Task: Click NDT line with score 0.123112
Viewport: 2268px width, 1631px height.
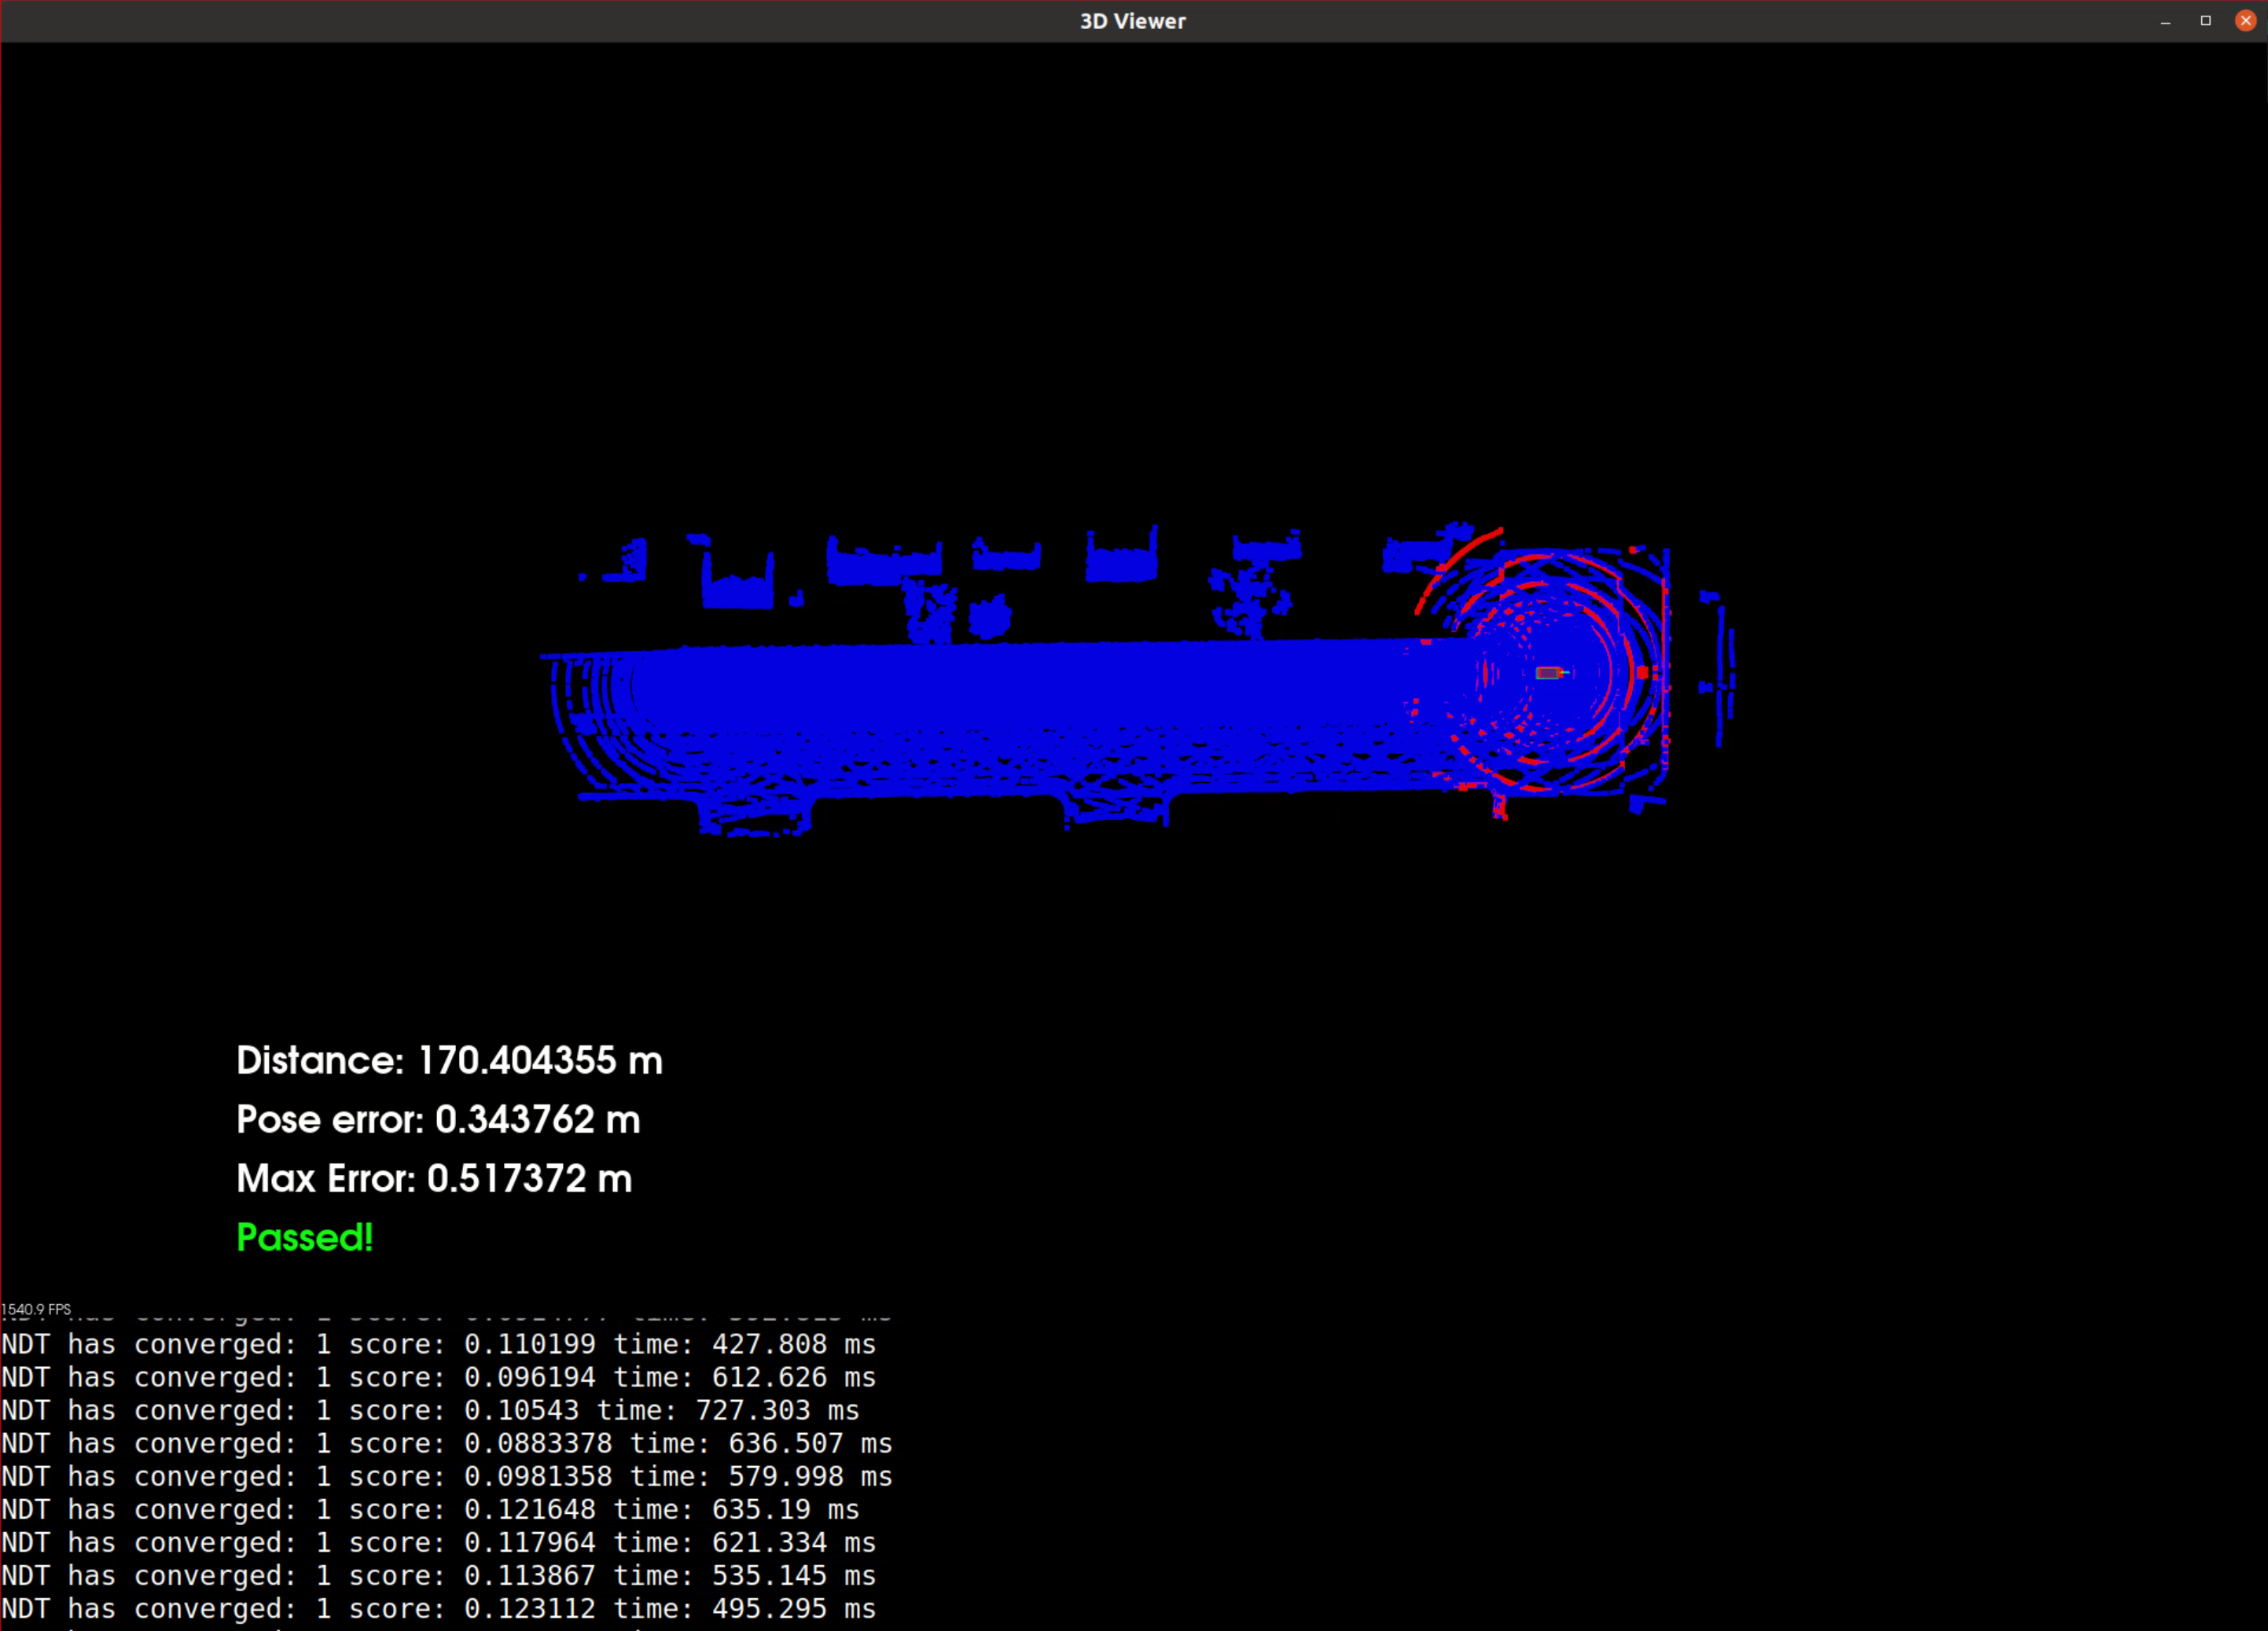Action: pos(438,1608)
